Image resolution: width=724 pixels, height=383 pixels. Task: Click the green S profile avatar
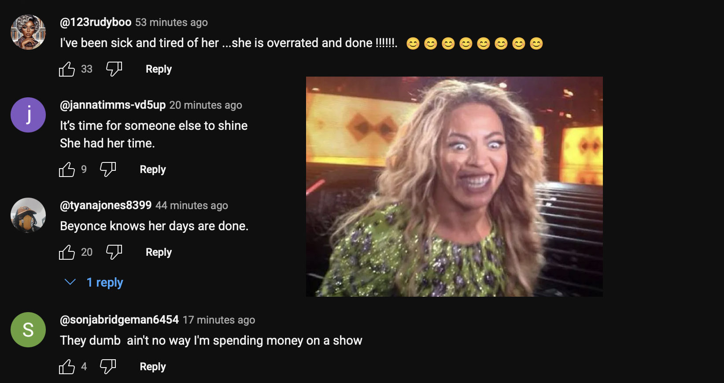tap(28, 330)
